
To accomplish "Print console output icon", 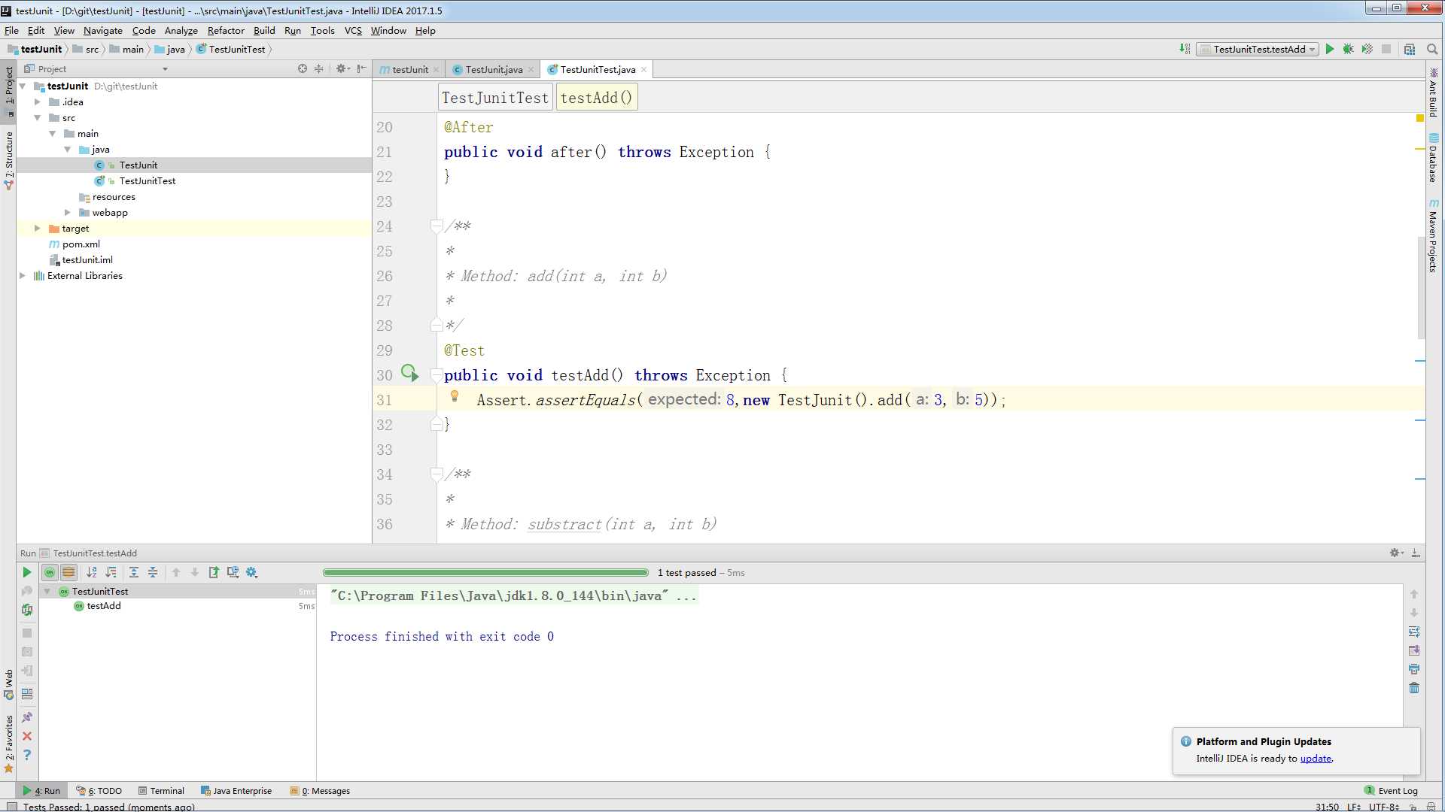I will [1414, 669].
